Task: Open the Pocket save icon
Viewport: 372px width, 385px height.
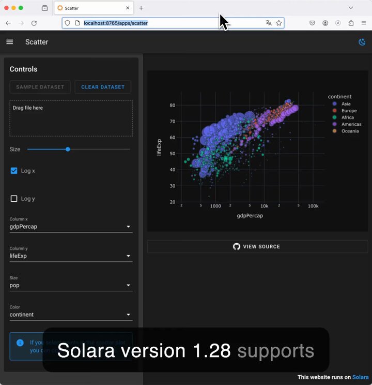Action: 312,23
